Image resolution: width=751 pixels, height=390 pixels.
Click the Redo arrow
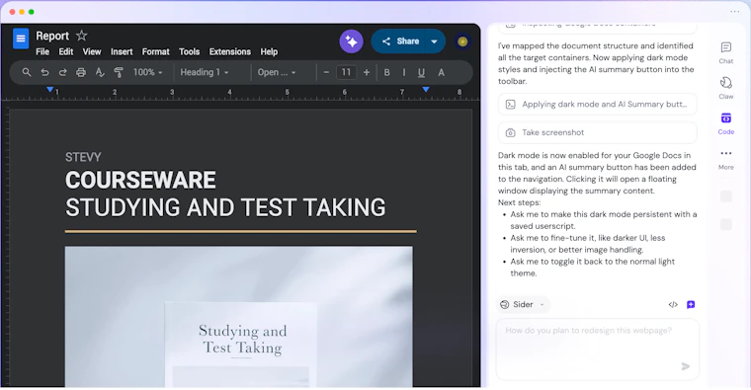click(62, 72)
